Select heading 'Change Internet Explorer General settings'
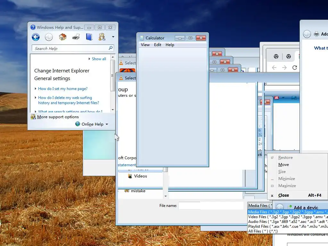Screen dimensions: 328x246 click(62, 74)
